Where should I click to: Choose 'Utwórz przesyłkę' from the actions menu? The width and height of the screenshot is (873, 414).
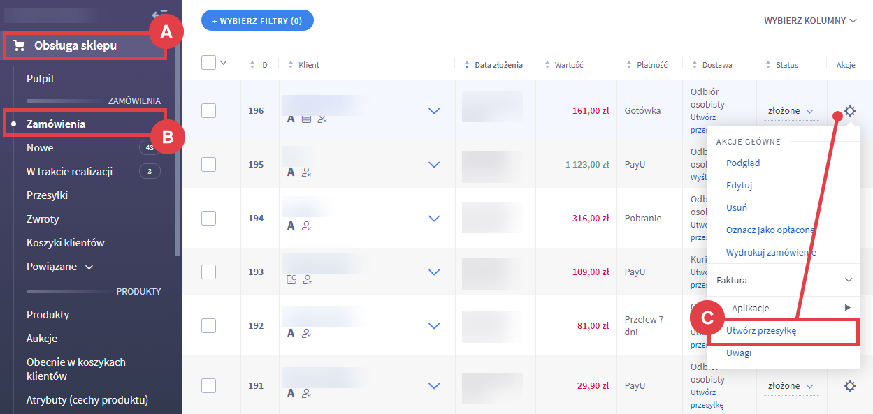[x=761, y=331]
